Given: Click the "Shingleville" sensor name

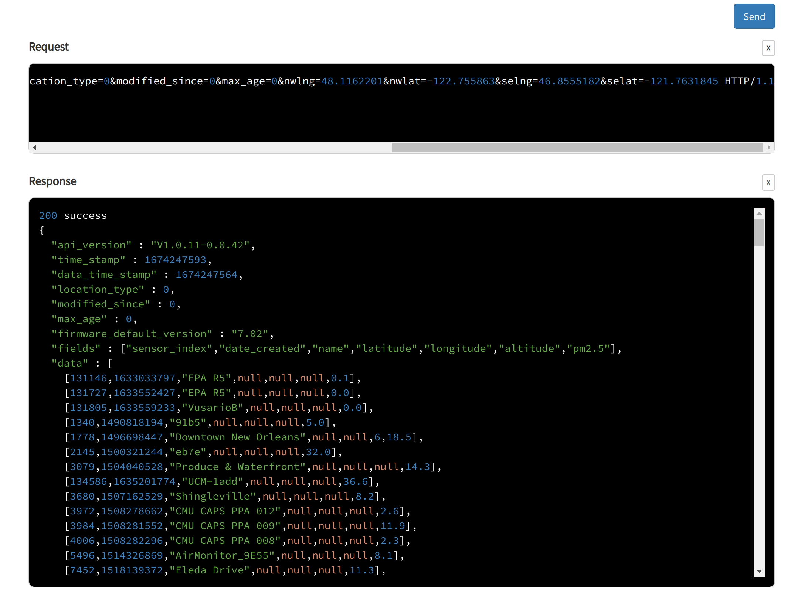Looking at the screenshot, I should tap(213, 496).
